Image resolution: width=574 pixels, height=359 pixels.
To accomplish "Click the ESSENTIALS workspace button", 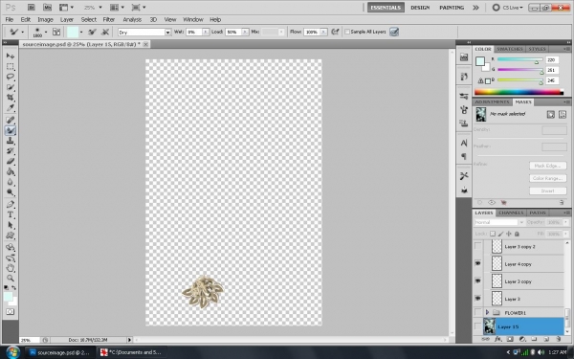I will coord(386,8).
